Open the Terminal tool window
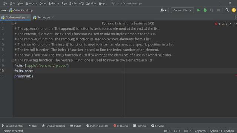 click(140, 126)
